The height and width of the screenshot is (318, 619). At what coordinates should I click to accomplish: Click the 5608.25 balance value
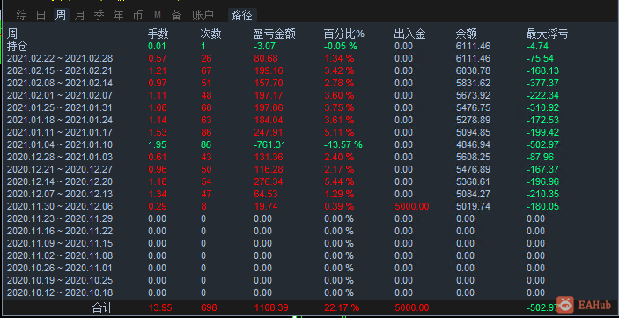click(x=473, y=157)
